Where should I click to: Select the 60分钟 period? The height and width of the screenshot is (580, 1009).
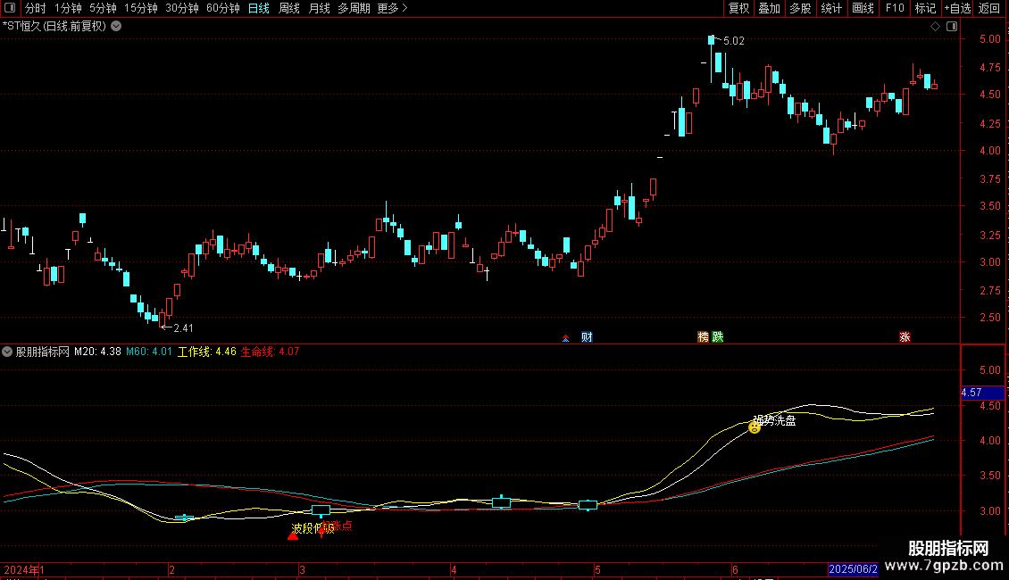tap(222, 8)
